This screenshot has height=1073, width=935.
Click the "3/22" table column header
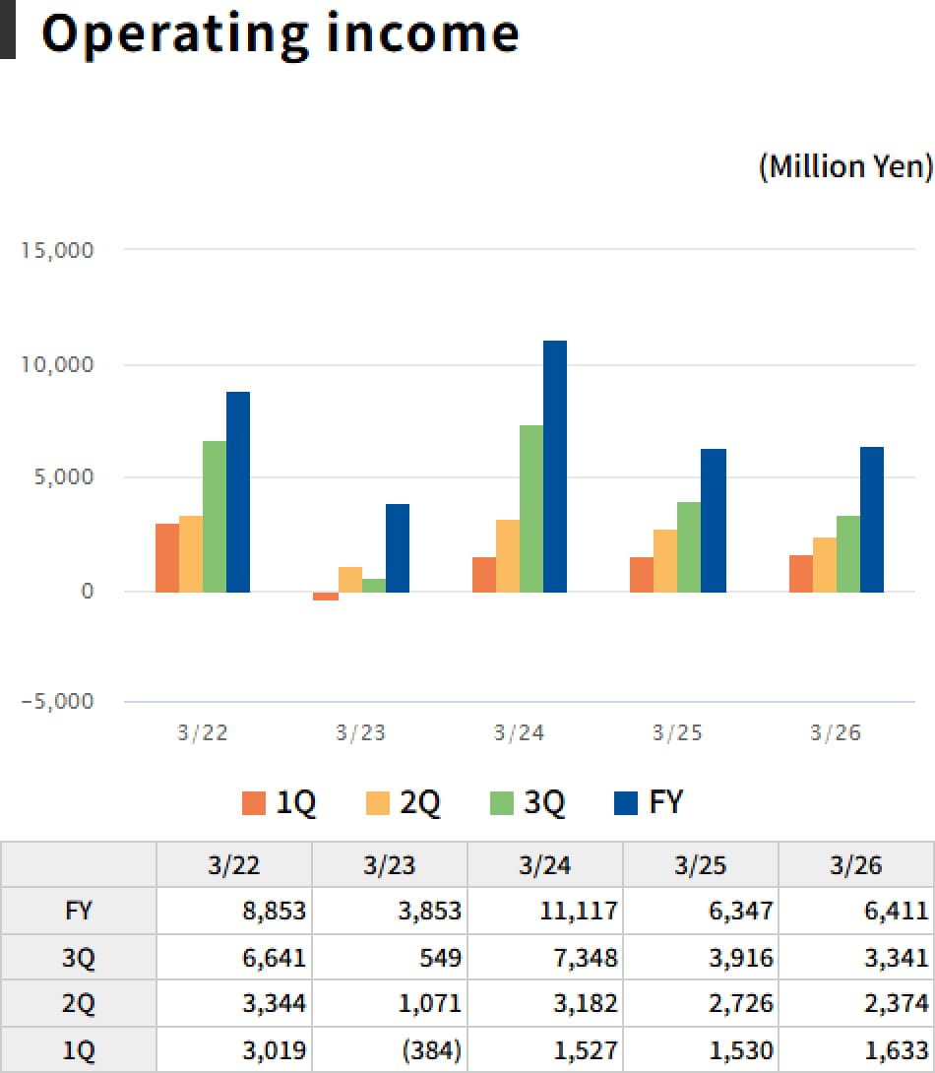point(234,865)
